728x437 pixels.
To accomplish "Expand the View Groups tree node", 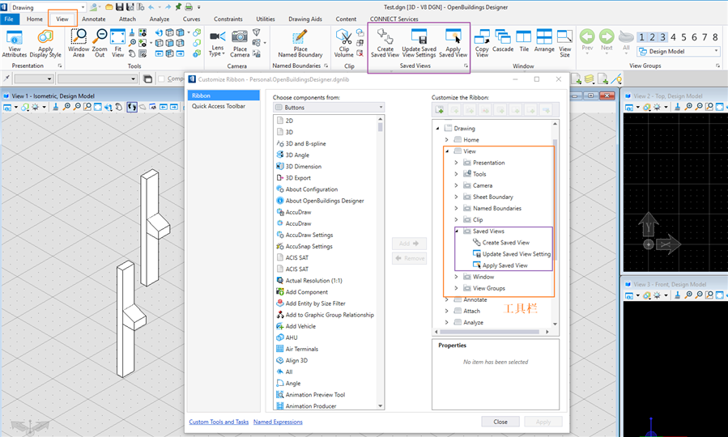I will pos(456,288).
